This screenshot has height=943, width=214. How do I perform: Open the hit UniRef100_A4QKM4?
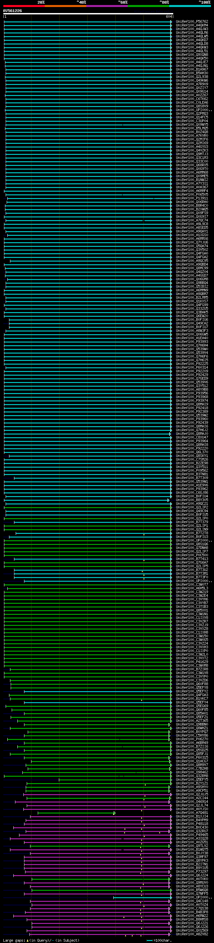(x=192, y=25)
